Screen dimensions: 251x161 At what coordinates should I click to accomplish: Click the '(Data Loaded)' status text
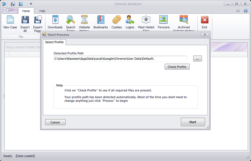[25, 156]
